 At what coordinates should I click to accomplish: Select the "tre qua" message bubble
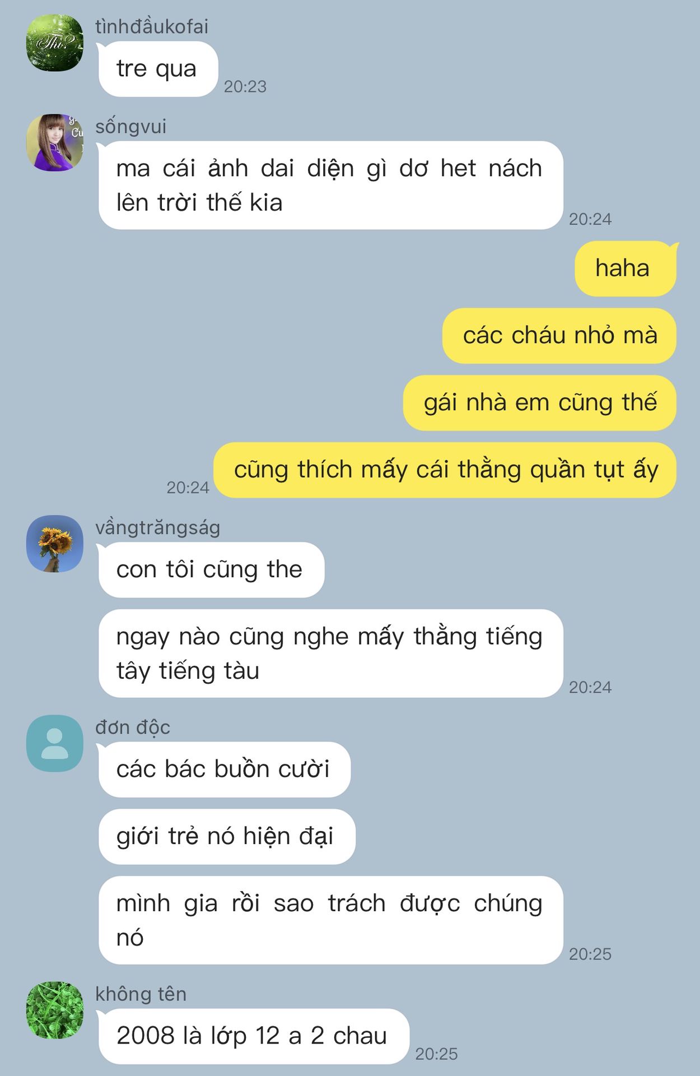coord(158,69)
